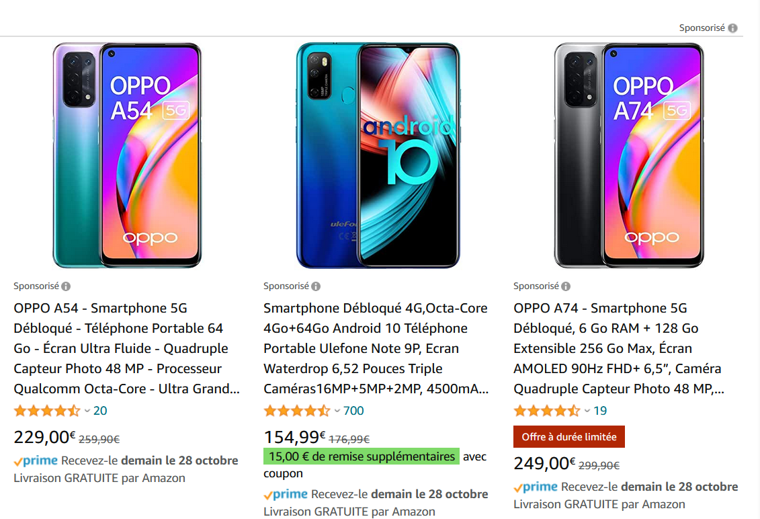Click info icon beside Ulefone Sponsorisé label
Viewport: 760px width, 519px height.
pyautogui.click(x=316, y=286)
